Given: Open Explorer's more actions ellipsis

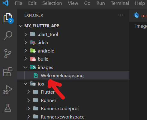Looking at the screenshot, I should [x=121, y=15].
